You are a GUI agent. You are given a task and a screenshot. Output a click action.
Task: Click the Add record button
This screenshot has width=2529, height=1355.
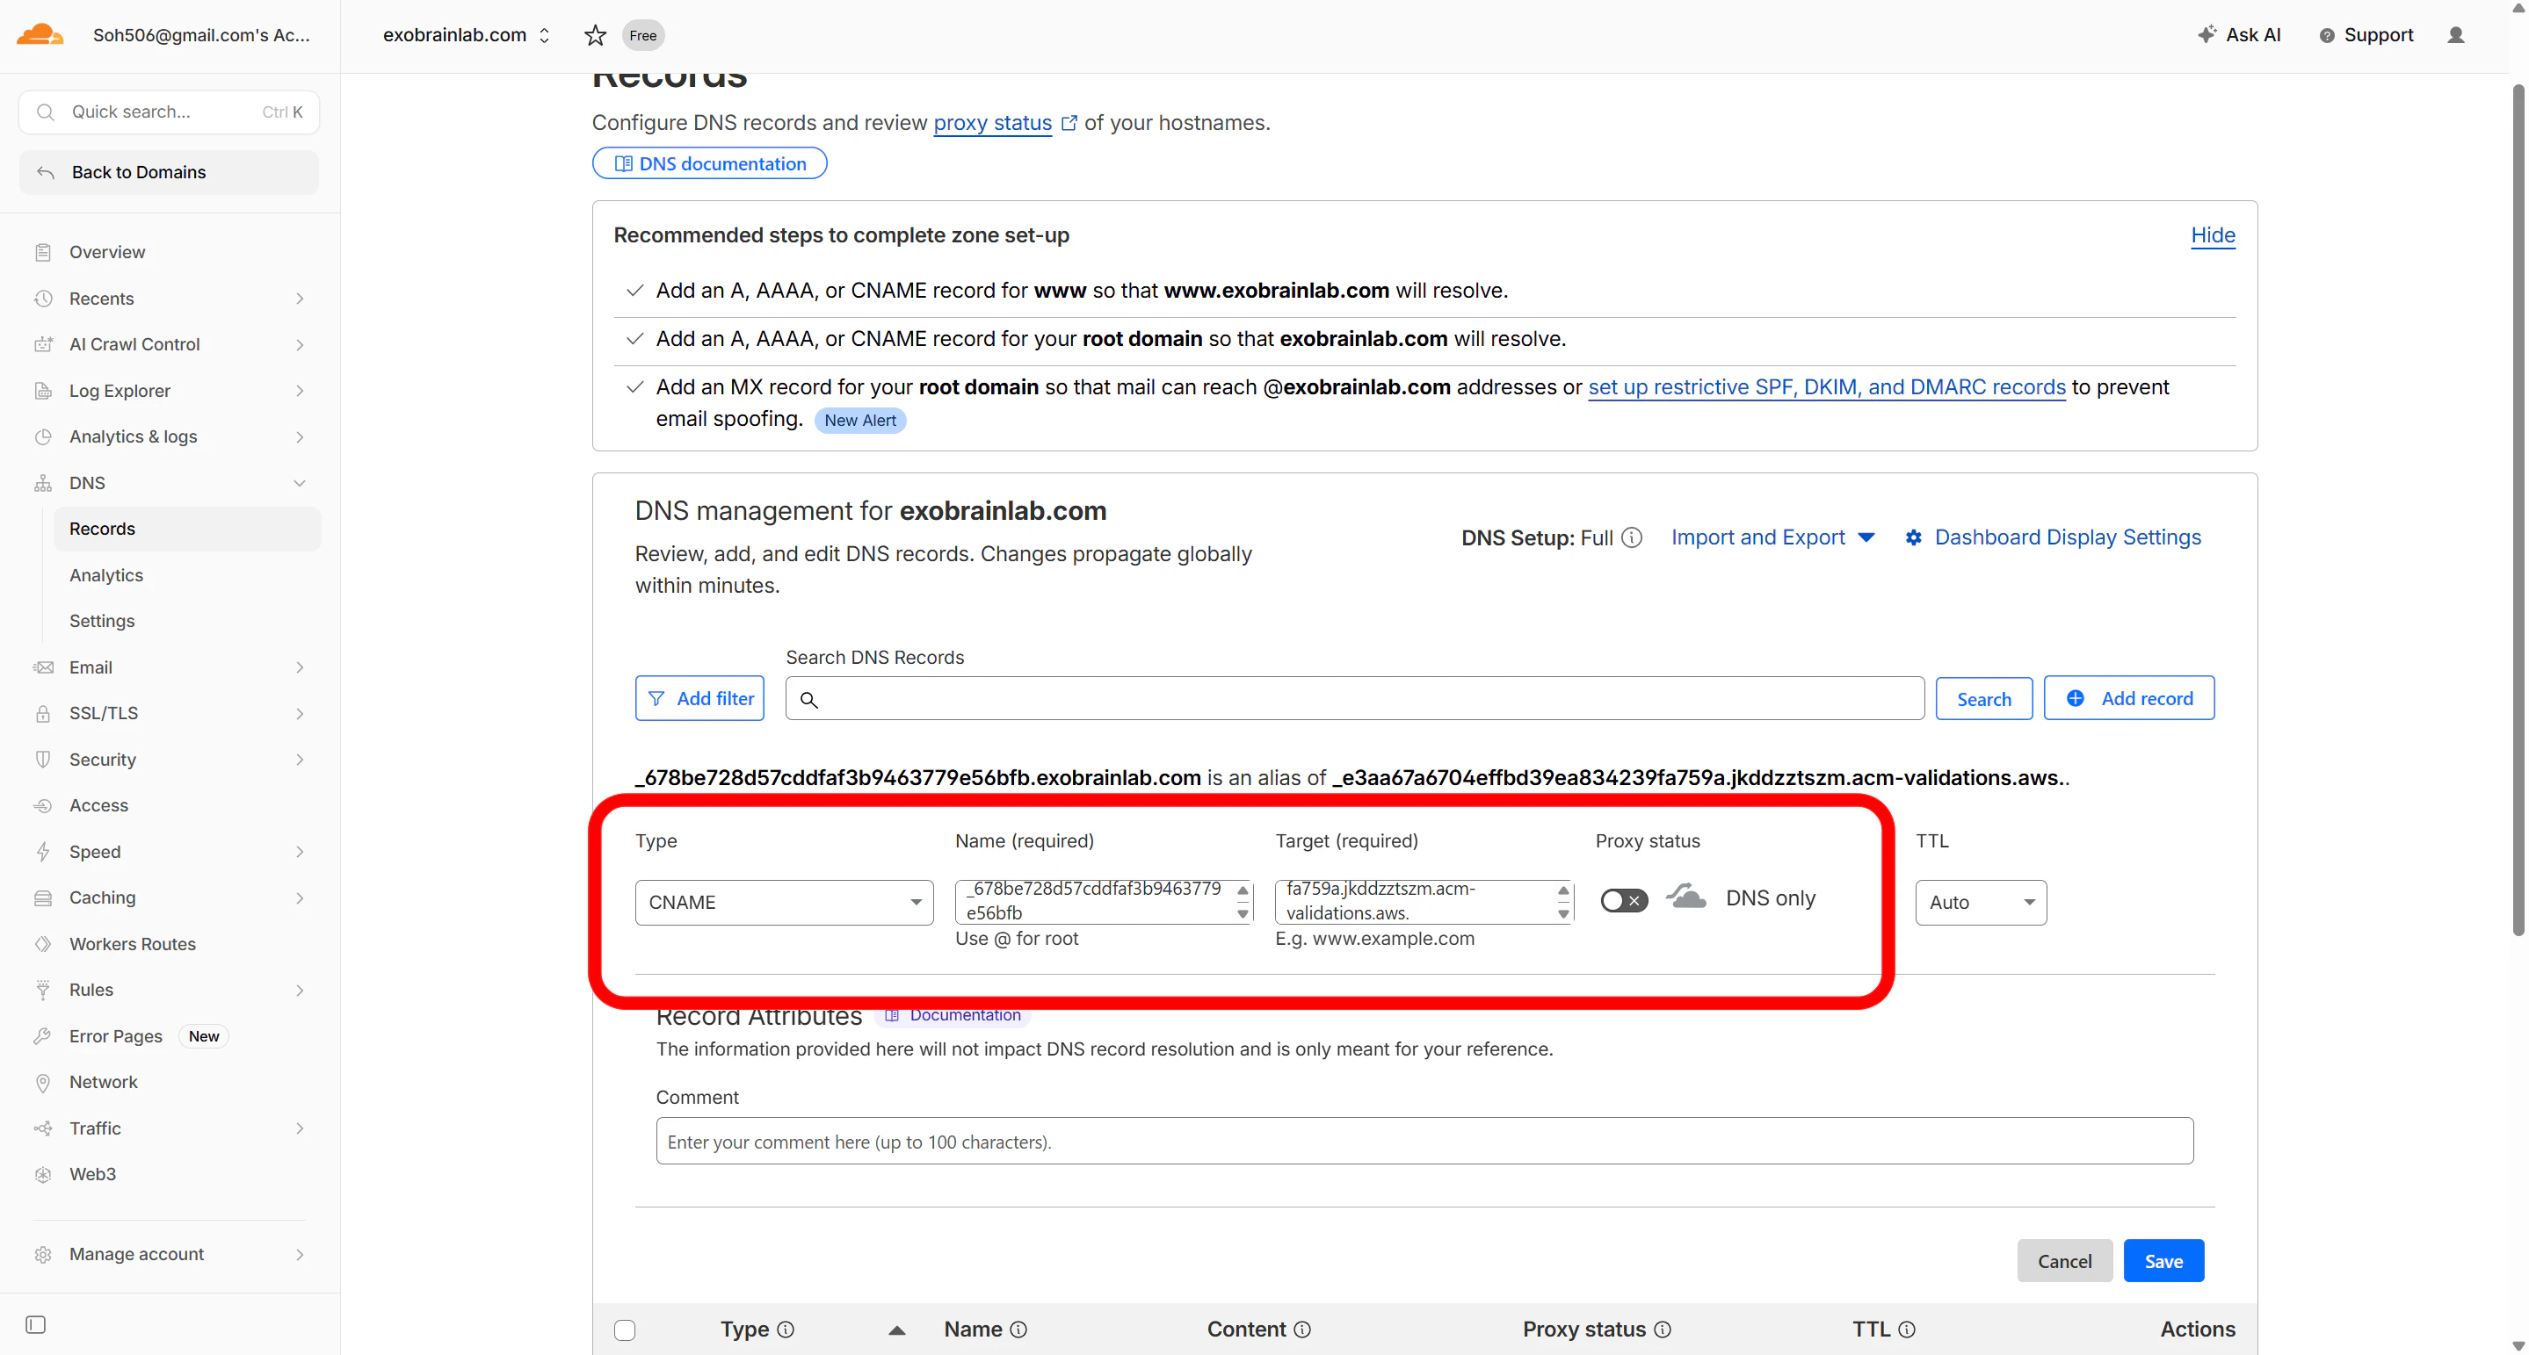click(2128, 699)
